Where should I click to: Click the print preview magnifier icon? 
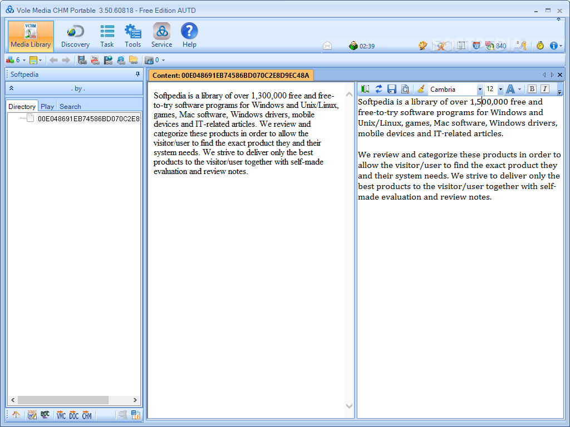tap(405, 89)
